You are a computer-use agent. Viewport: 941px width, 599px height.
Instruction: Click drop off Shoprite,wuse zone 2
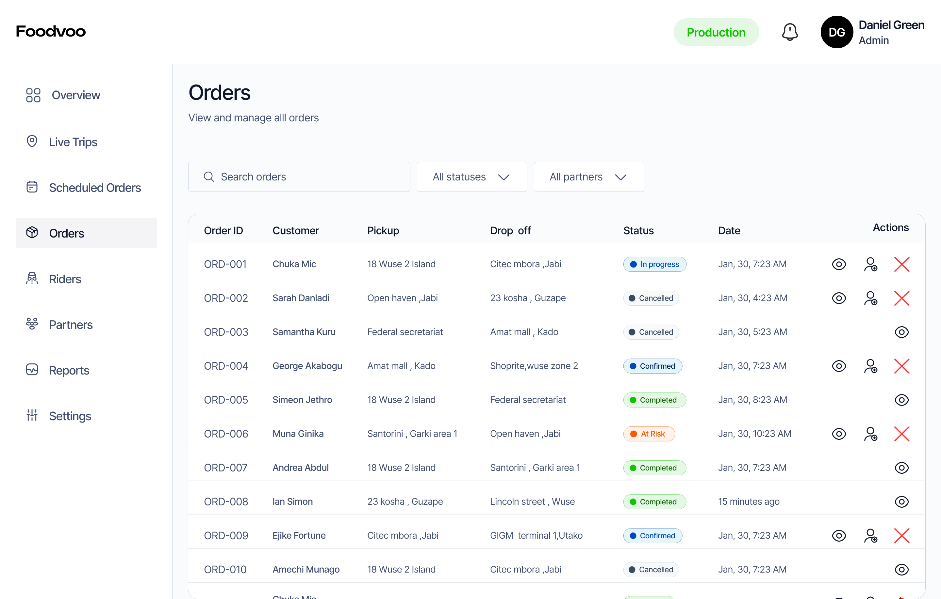click(x=534, y=366)
